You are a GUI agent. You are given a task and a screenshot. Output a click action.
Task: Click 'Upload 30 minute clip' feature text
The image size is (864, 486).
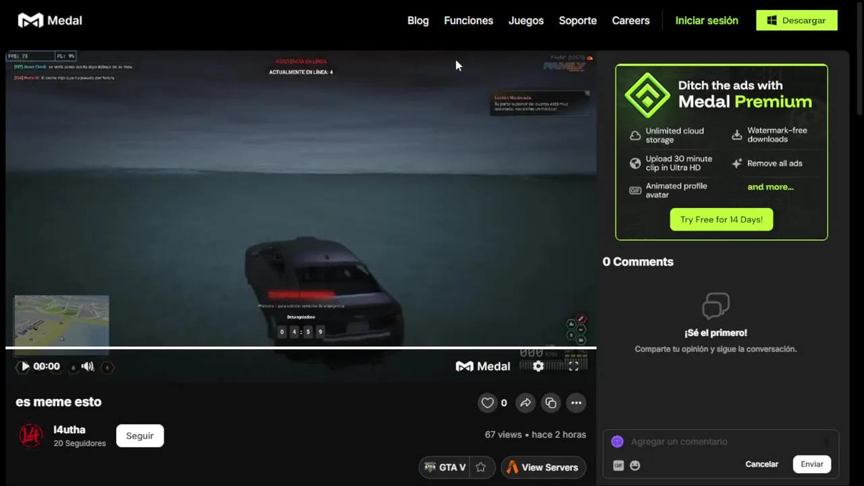678,163
